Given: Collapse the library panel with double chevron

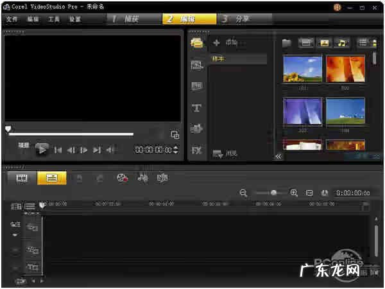Looking at the screenshot, I should pyautogui.click(x=278, y=156).
